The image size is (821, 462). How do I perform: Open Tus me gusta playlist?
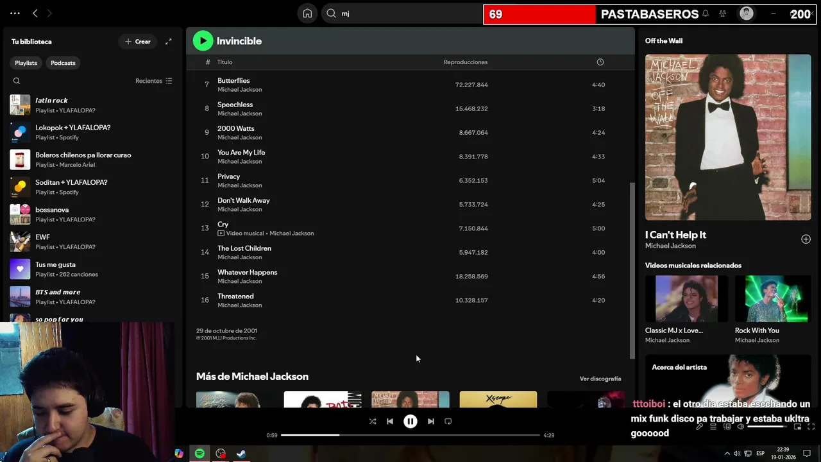point(92,269)
